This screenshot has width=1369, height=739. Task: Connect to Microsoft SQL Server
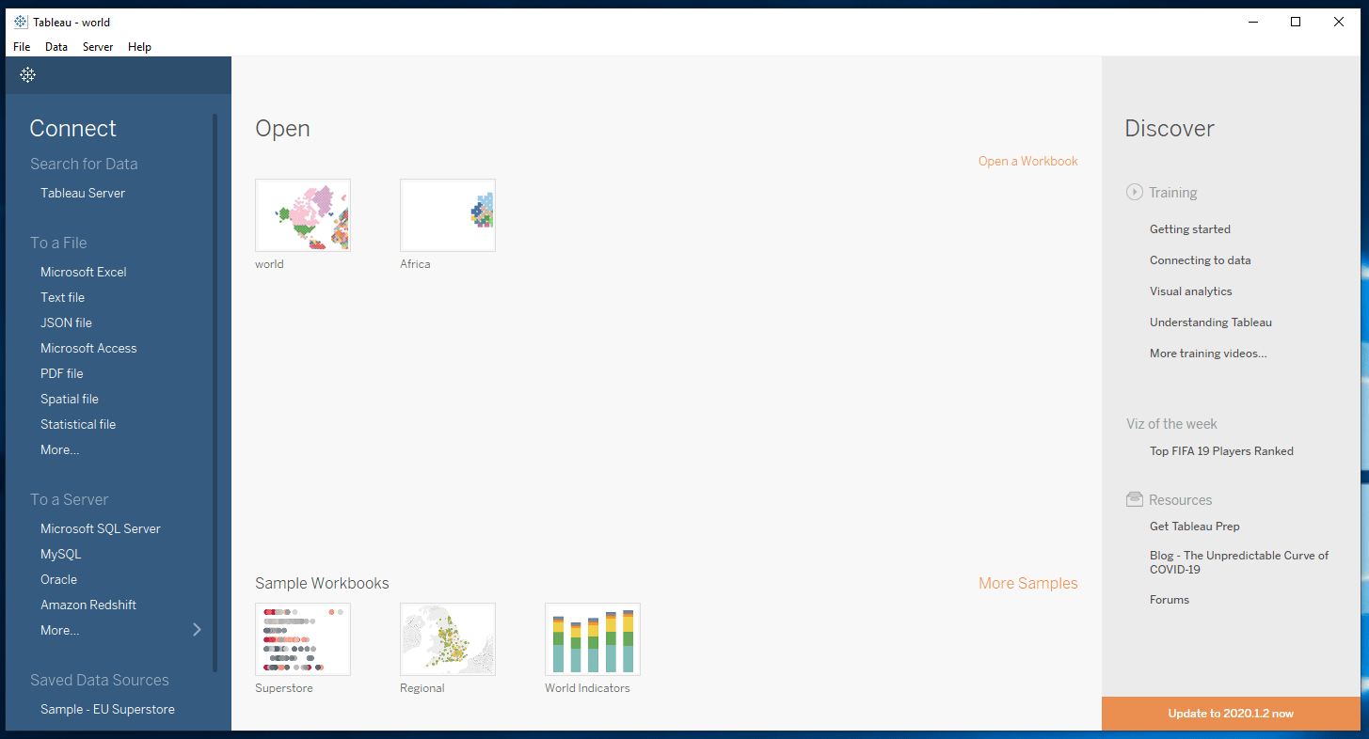(x=101, y=528)
